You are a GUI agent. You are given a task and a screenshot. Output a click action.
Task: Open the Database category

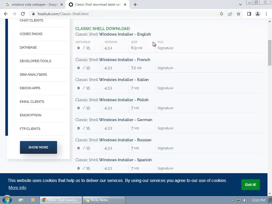click(x=28, y=47)
